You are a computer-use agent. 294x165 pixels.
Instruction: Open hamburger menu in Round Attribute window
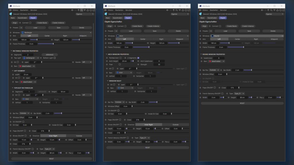(x=200, y=10)
